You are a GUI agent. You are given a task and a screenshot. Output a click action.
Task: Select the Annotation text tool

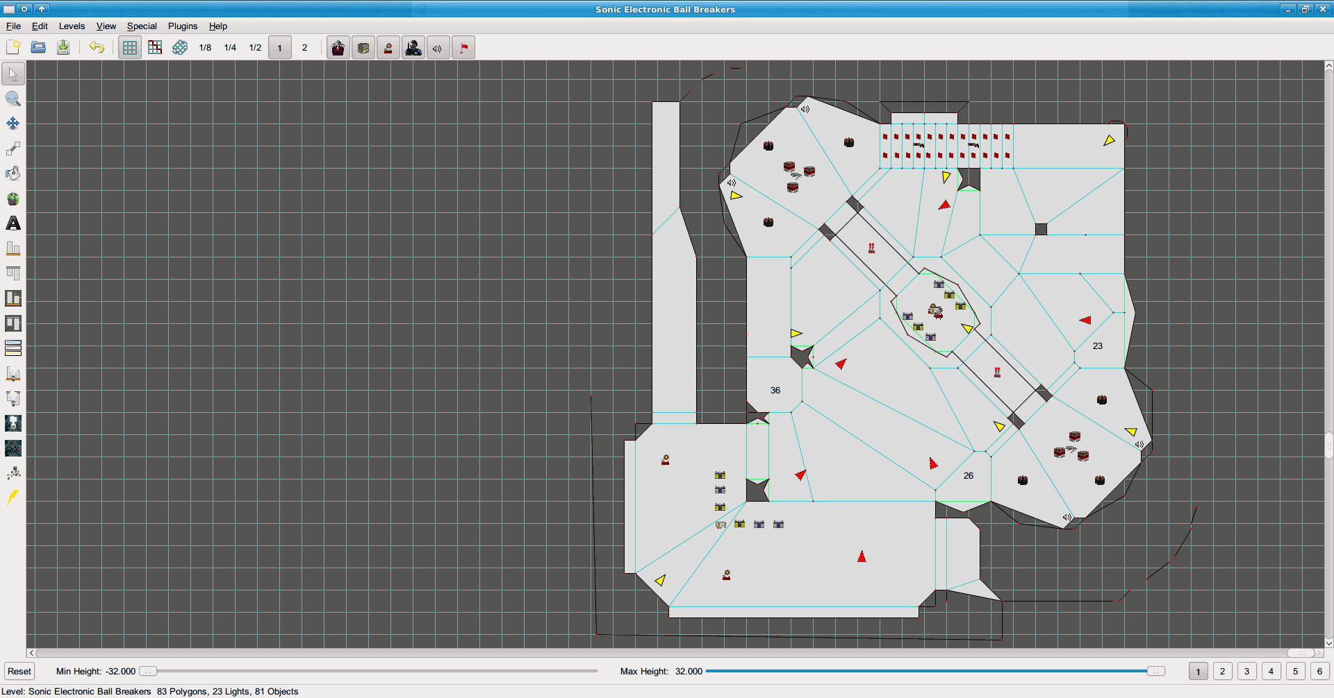13,223
